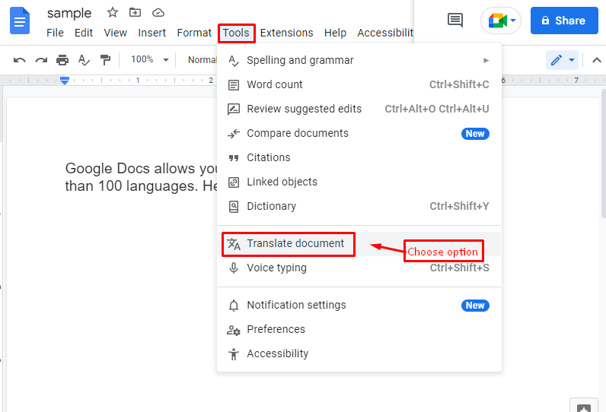Click the pencil editing mode icon
This screenshot has height=412, width=606.
(x=557, y=60)
